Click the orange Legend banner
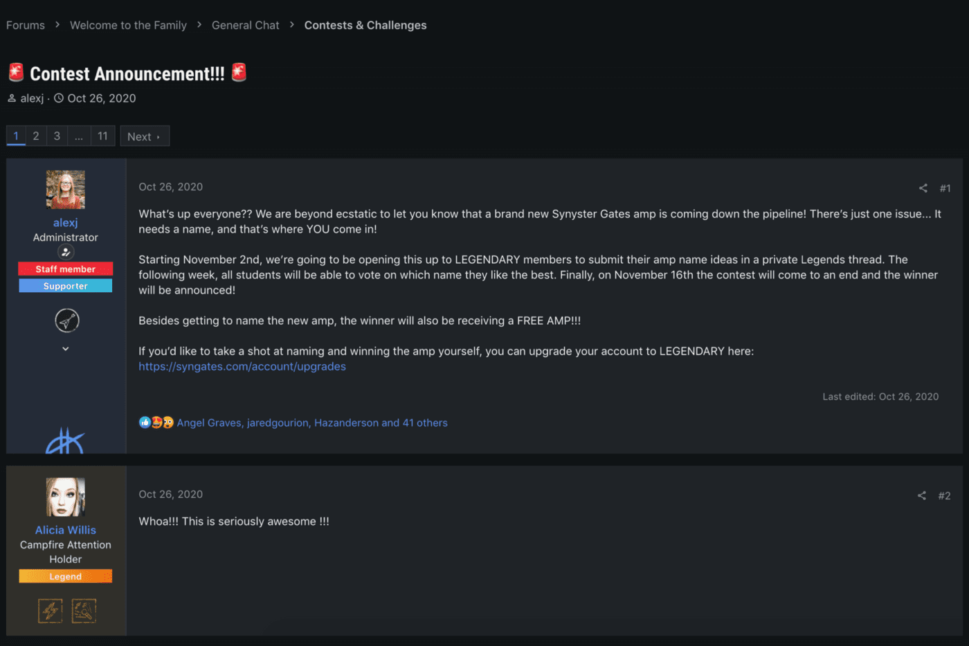969x646 pixels. (x=66, y=576)
